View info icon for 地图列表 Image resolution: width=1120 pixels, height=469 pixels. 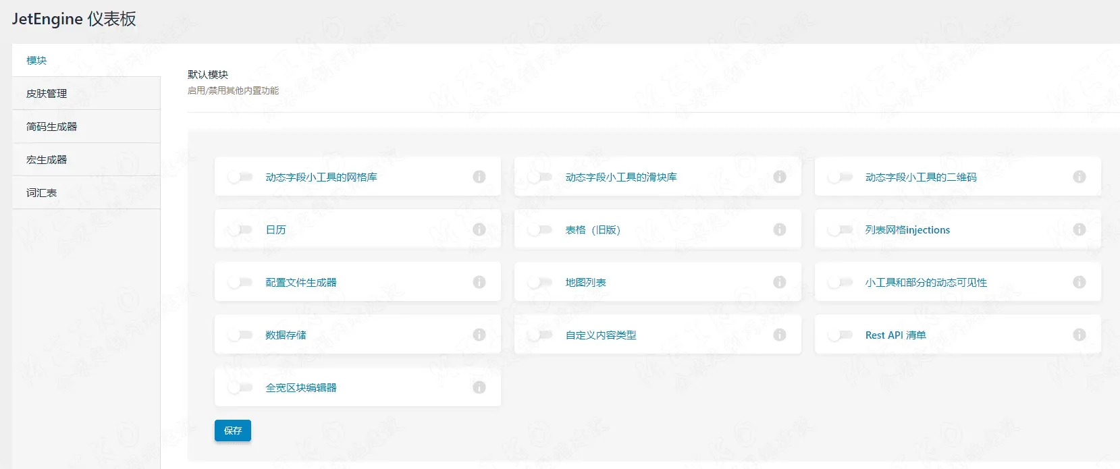click(x=779, y=282)
